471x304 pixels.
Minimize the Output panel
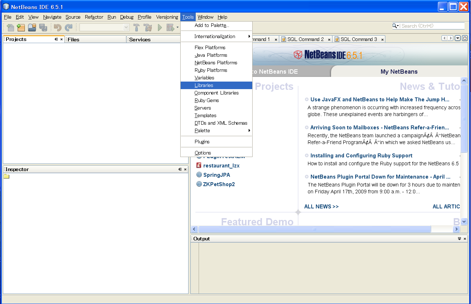pyautogui.click(x=459, y=239)
